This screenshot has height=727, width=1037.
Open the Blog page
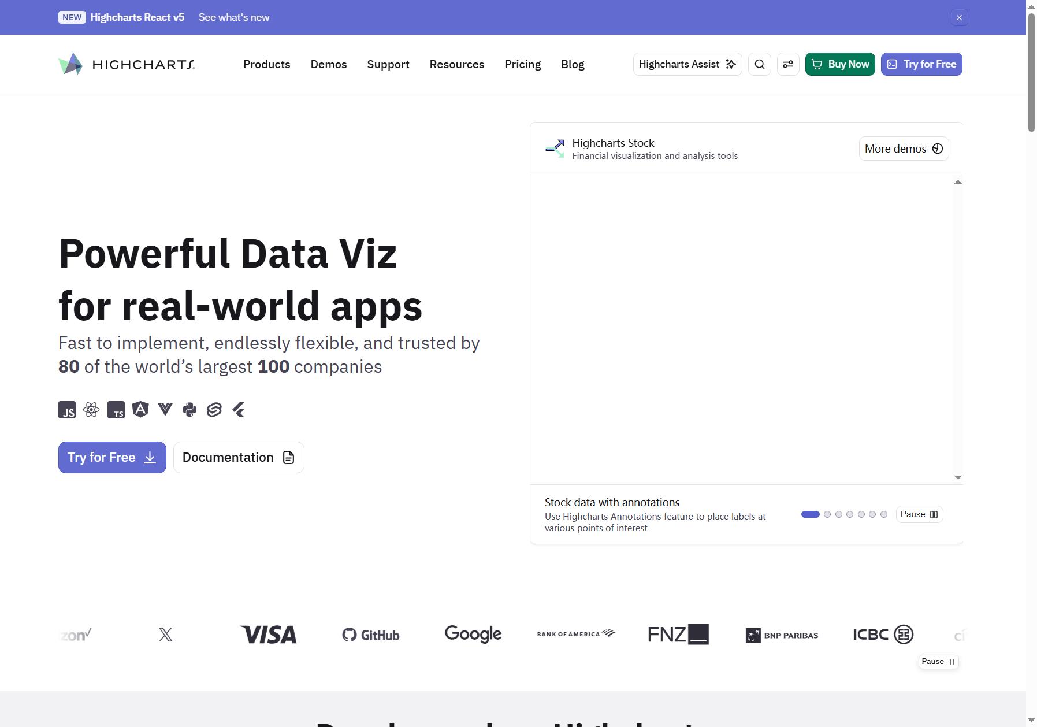click(x=573, y=64)
